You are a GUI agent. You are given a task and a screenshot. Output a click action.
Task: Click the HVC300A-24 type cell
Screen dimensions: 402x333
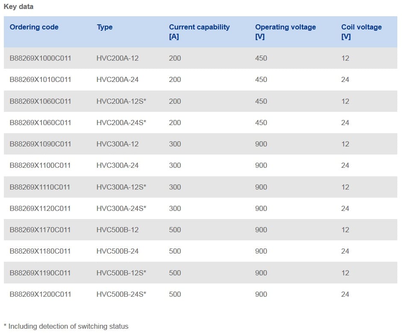click(117, 166)
